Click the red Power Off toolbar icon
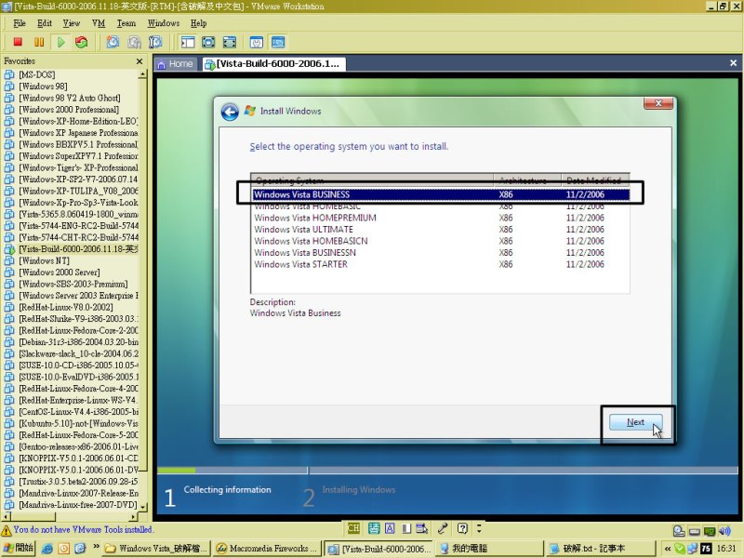Screen dimensions: 744x558 tap(18, 42)
